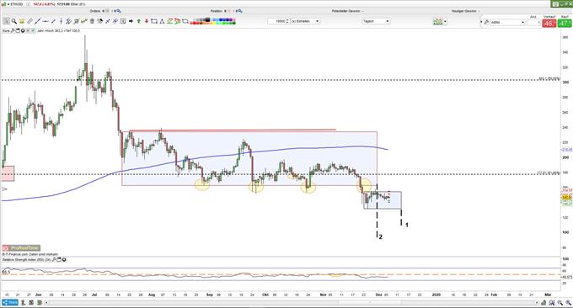
Task: Click the green Kauf buy button
Action: [565, 23]
